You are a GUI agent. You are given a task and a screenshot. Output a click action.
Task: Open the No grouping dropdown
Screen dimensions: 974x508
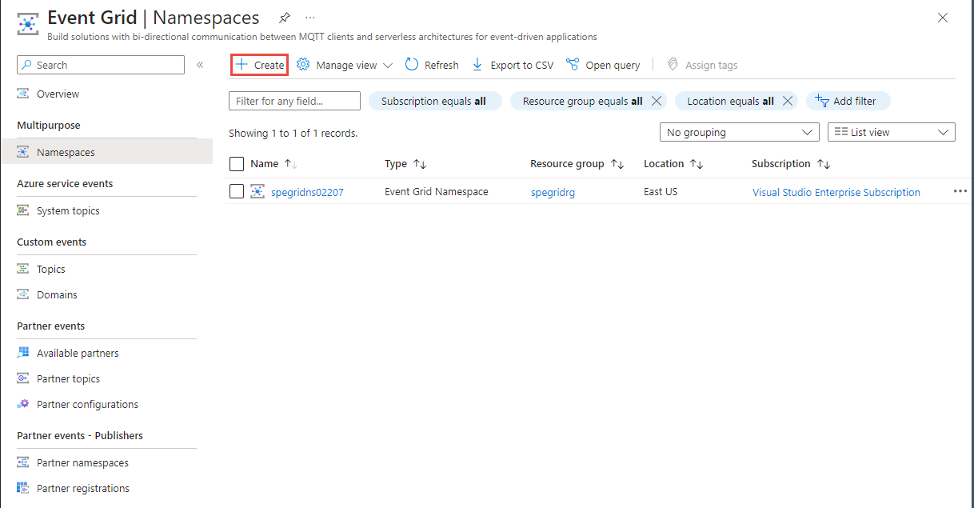(740, 132)
